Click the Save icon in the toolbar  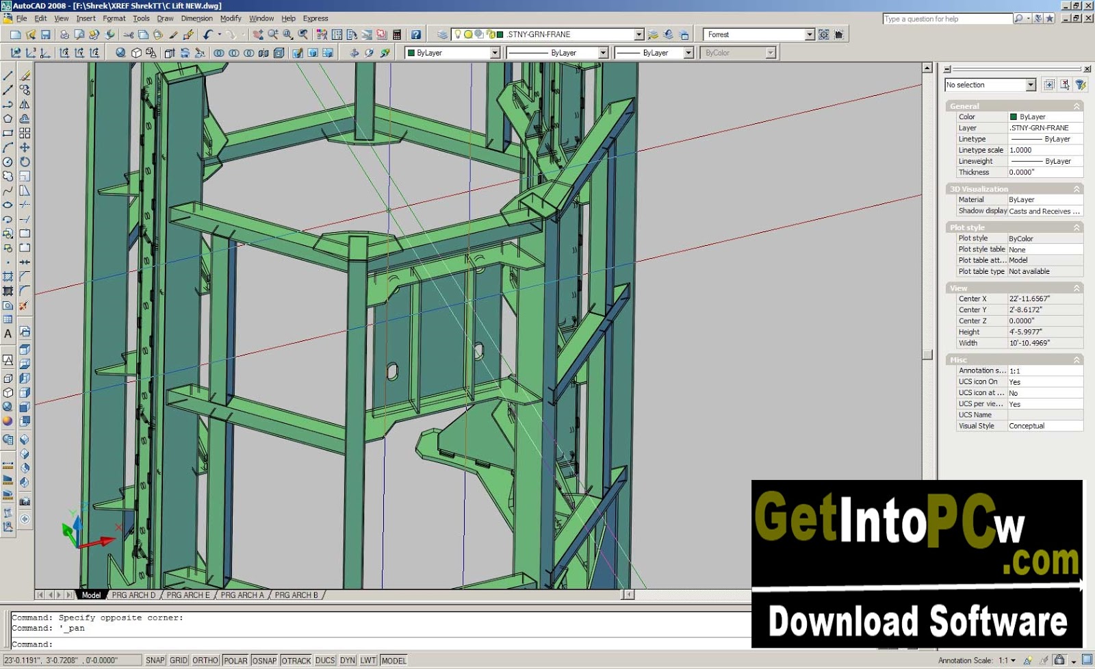coord(46,34)
